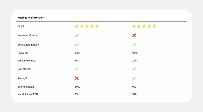This screenshot has width=203, height=112.
Task: Click the Ytterligare information heading
Action: tap(31, 18)
